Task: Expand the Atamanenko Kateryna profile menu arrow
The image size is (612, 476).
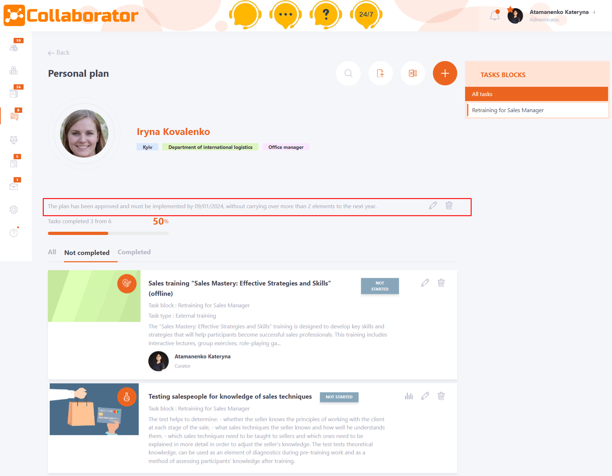Action: tap(594, 12)
